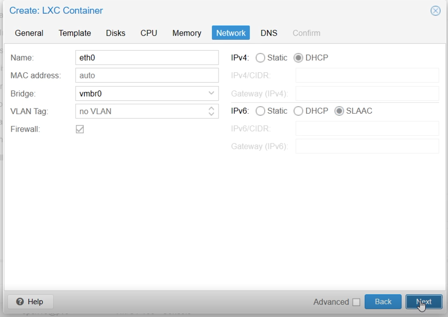Close the Create LXC Container dialog
This screenshot has height=317, width=448.
coord(436,11)
